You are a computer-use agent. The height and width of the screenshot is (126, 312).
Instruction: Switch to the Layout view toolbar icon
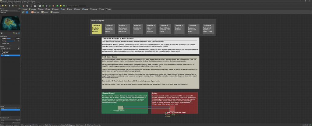pos(43,6)
